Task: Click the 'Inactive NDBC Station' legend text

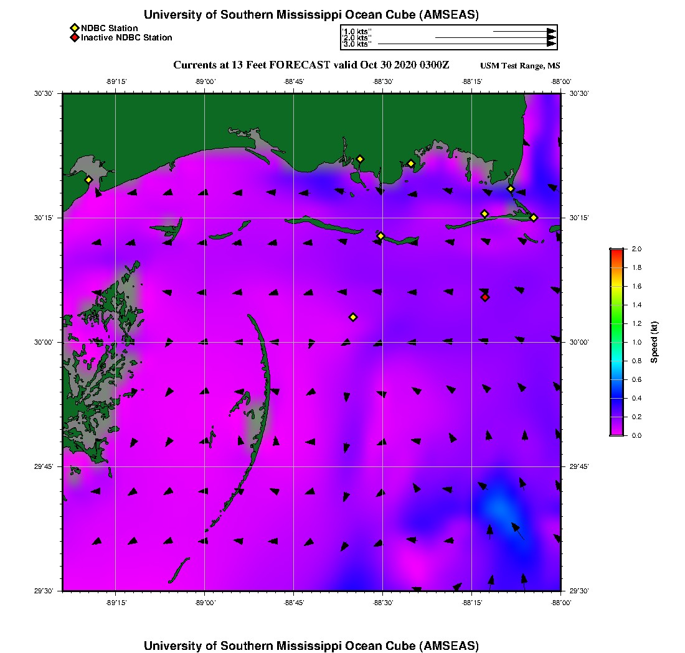Action: coord(126,37)
